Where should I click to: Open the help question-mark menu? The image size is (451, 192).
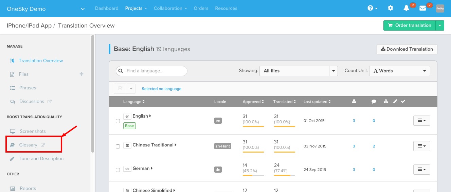click(373, 8)
